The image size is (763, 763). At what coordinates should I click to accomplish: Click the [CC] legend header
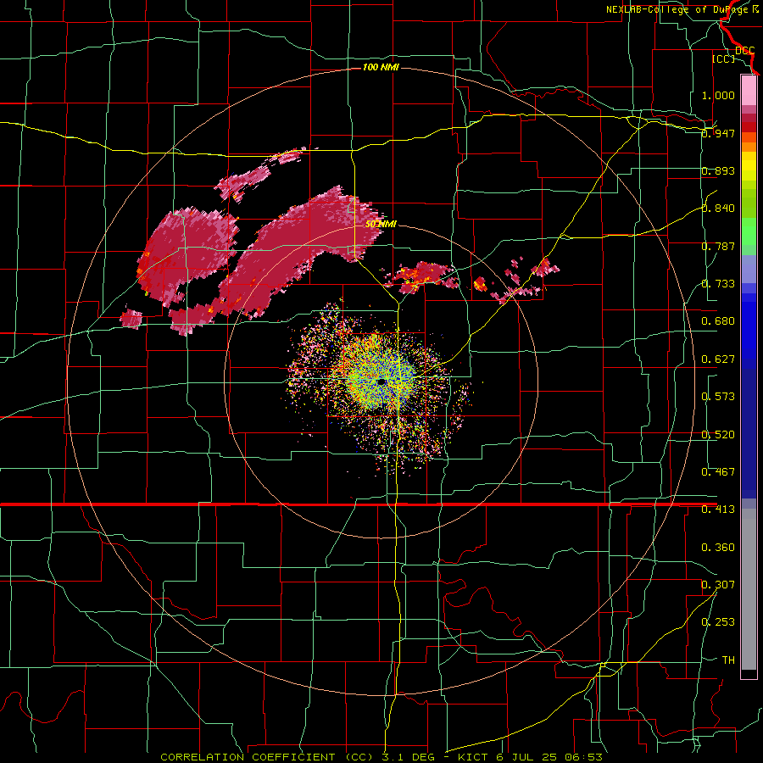point(723,58)
